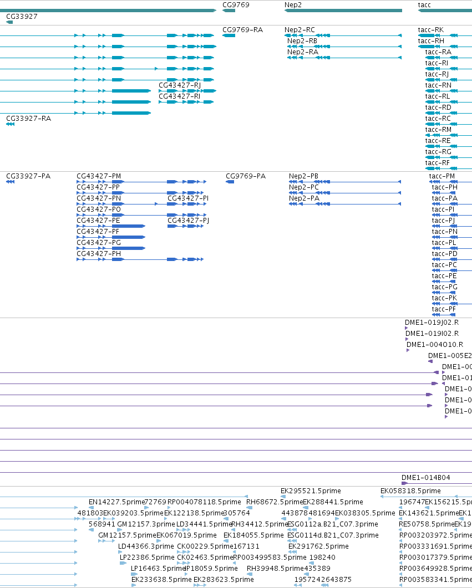This screenshot has height=588, width=472.
Task: Click the CG43427-PE protein label
Action: [x=98, y=220]
